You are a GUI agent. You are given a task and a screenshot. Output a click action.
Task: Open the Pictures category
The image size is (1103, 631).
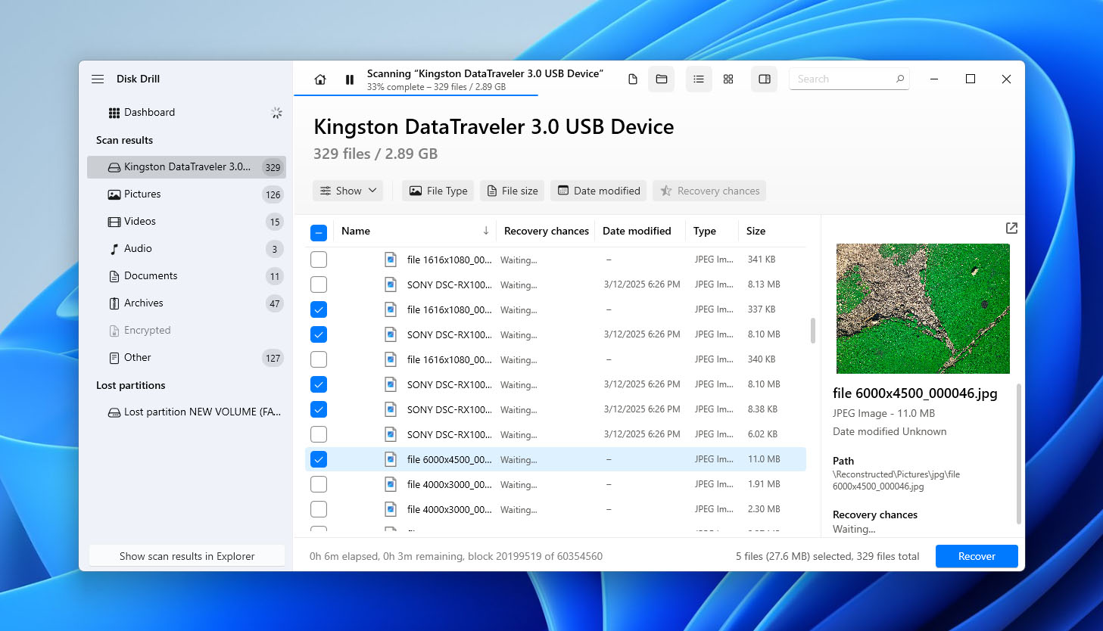coord(186,194)
